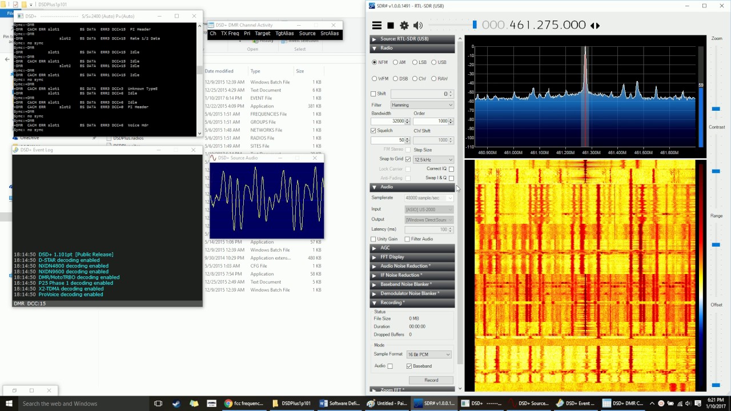Switch to the Untitled - Paint taskbar item
This screenshot has height=411, width=731.
tap(387, 404)
